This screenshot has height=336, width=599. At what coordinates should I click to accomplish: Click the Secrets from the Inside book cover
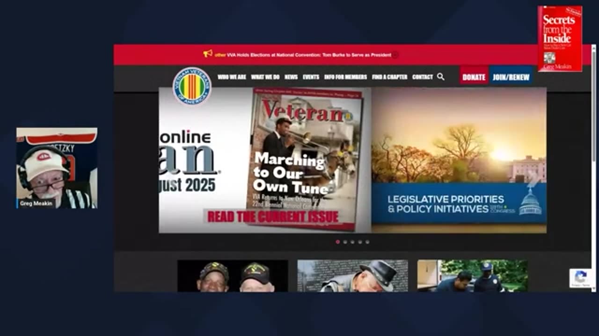point(560,39)
